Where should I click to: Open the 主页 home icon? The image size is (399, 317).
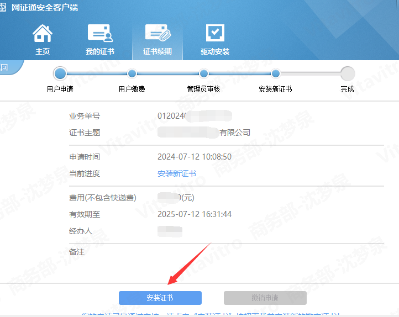click(43, 34)
